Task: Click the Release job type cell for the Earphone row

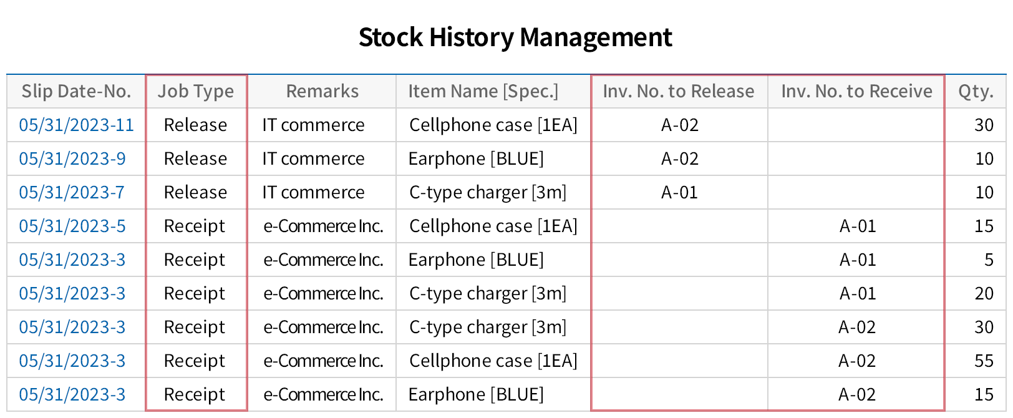Action: 195,158
